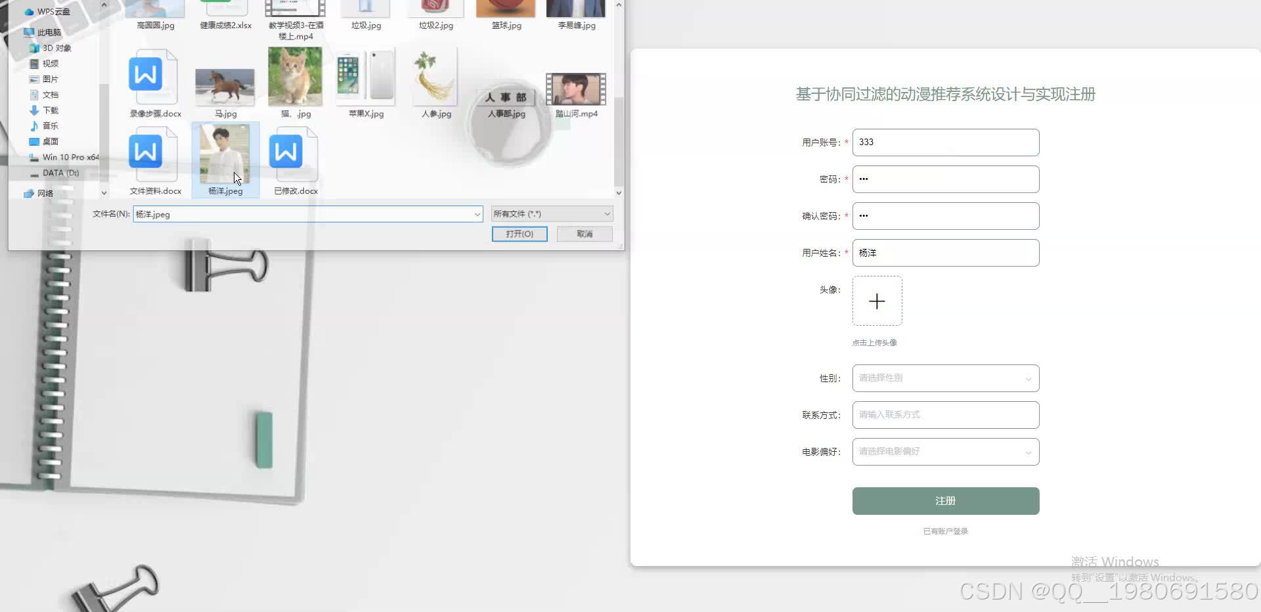The image size is (1261, 612).
Task: Open the 音乐 (Music) folder
Action: (49, 125)
